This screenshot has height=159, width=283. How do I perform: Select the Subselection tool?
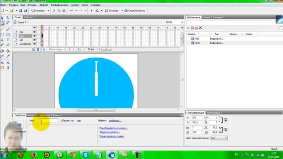tap(8, 18)
